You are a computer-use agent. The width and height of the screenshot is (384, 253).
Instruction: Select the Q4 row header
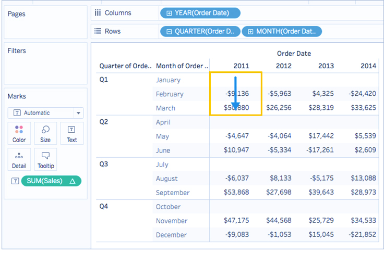pyautogui.click(x=104, y=207)
